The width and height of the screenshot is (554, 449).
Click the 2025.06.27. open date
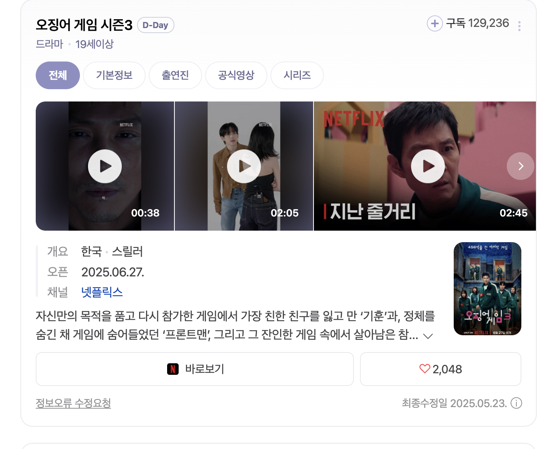113,272
